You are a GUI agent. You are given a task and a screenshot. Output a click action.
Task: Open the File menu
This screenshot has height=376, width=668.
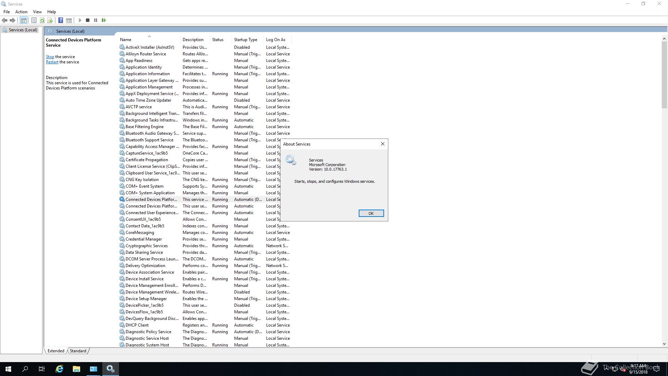click(x=7, y=11)
